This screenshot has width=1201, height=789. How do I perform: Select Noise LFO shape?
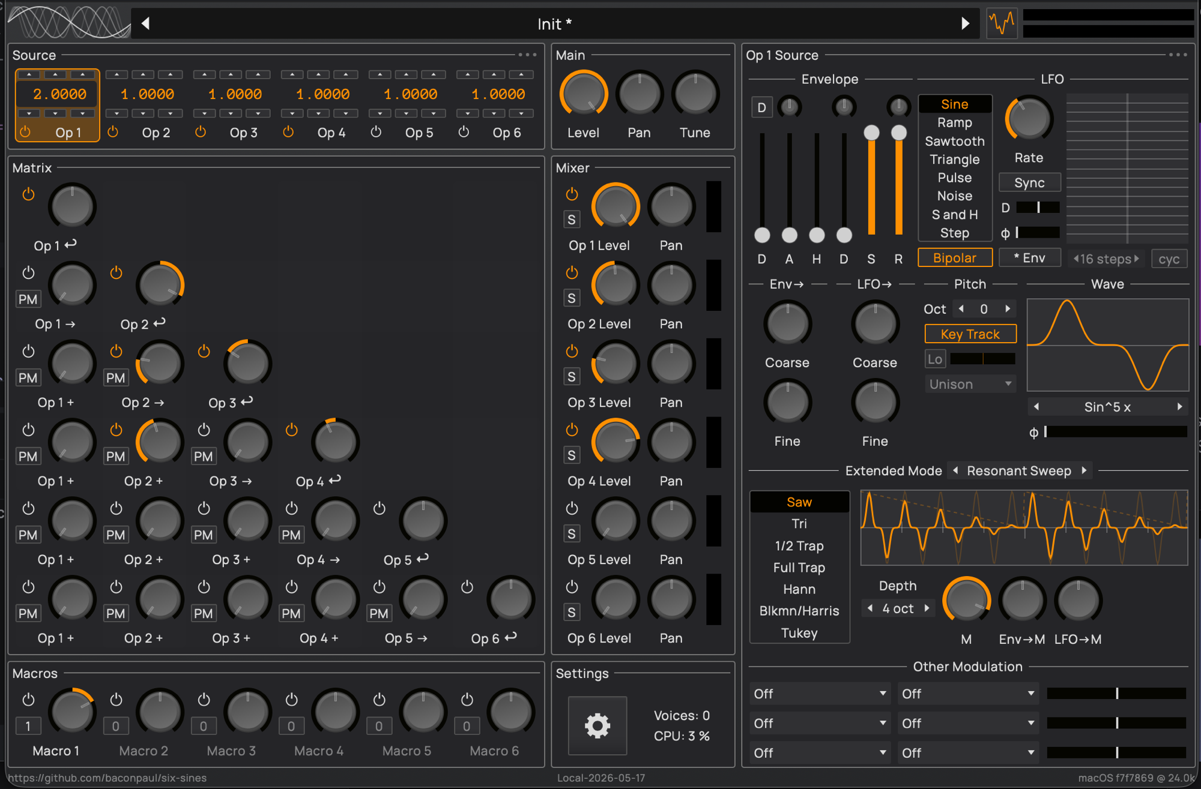(x=955, y=196)
